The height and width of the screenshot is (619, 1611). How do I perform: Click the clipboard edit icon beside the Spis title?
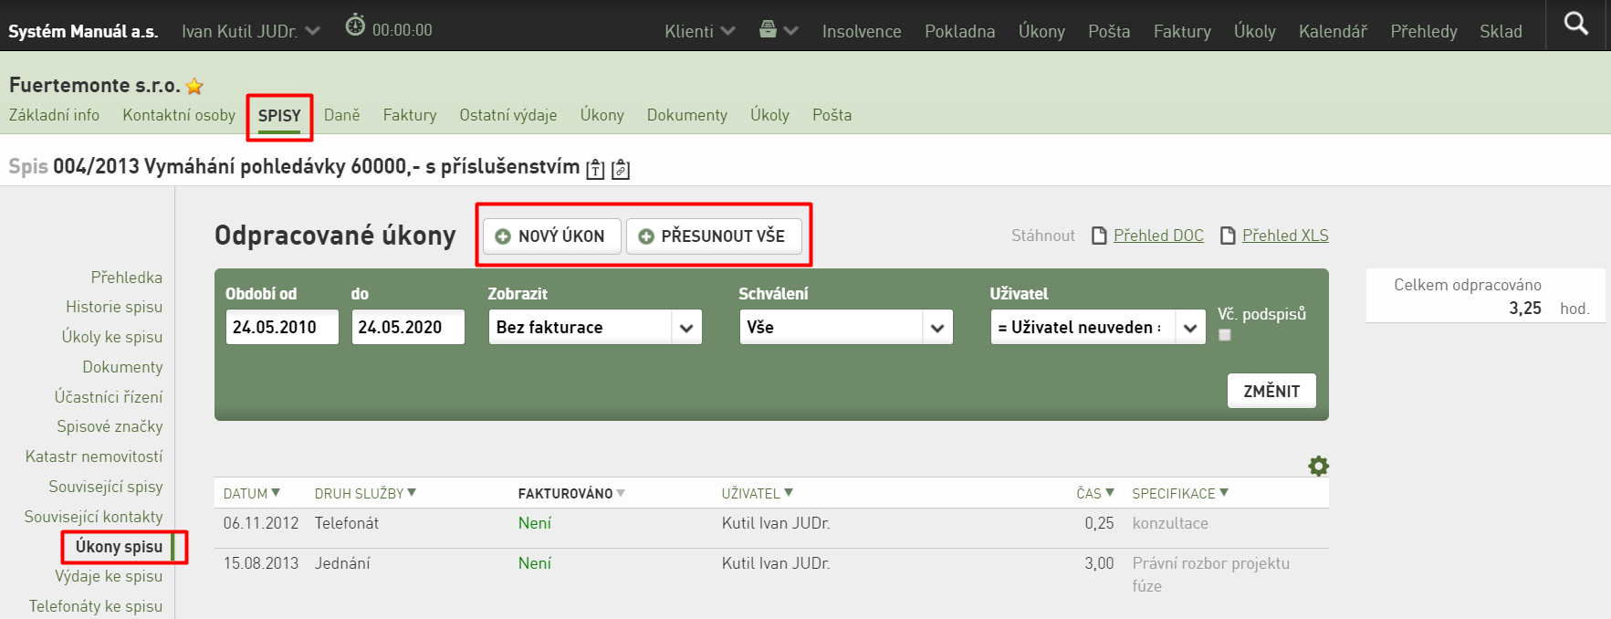point(621,169)
